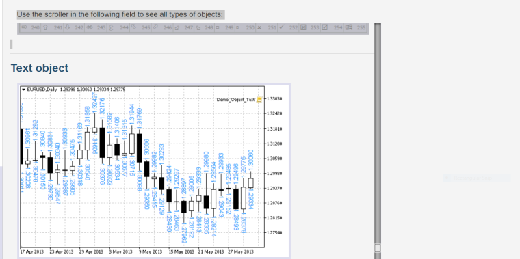Click the right arrow symbol beside 240
This screenshot has height=259, width=520.
[24, 27]
